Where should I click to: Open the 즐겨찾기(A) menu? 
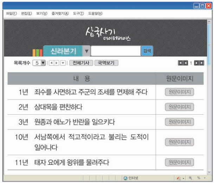tap(60, 13)
